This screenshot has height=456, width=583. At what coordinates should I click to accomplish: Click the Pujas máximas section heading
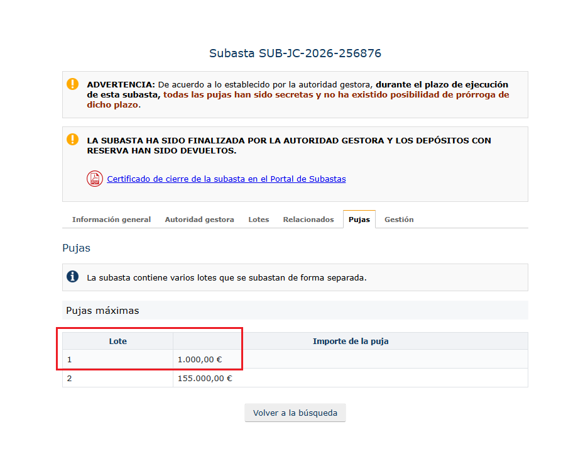pyautogui.click(x=102, y=311)
